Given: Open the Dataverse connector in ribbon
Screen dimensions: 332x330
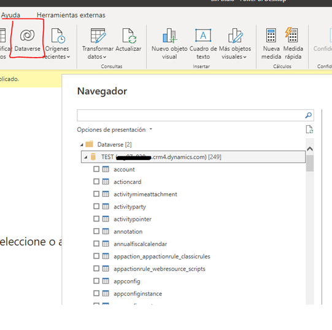Looking at the screenshot, I should (x=28, y=40).
